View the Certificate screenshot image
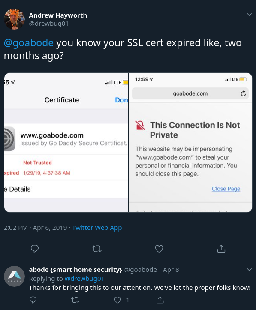This screenshot has width=256, height=310. 66,142
